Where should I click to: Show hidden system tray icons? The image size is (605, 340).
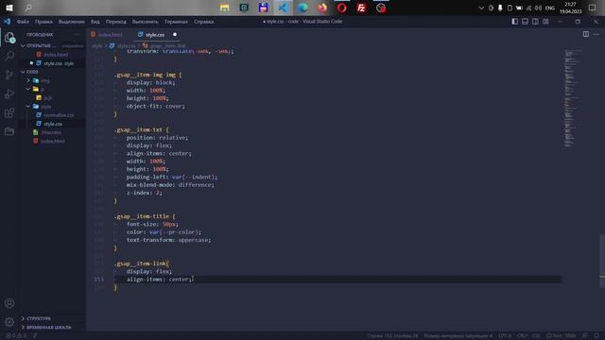click(481, 8)
